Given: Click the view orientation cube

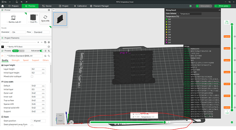Looking at the screenshot, I should click(60, 118).
